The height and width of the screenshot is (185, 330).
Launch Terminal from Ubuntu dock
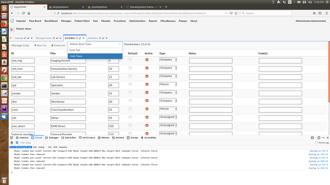[x=4, y=85]
